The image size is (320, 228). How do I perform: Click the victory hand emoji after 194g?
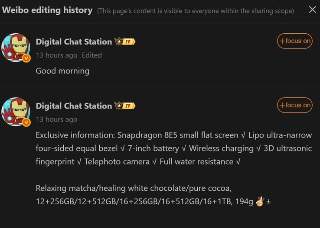tap(260, 202)
